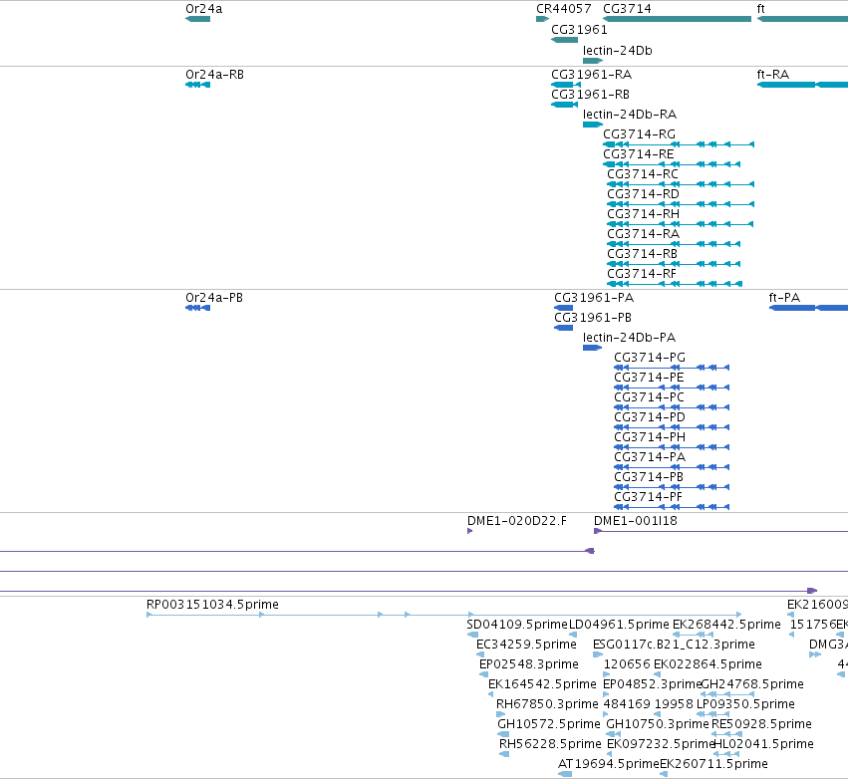Viewport: 848px width, 779px height.
Task: Select EST EK260711.5prime
Action: pos(664,774)
